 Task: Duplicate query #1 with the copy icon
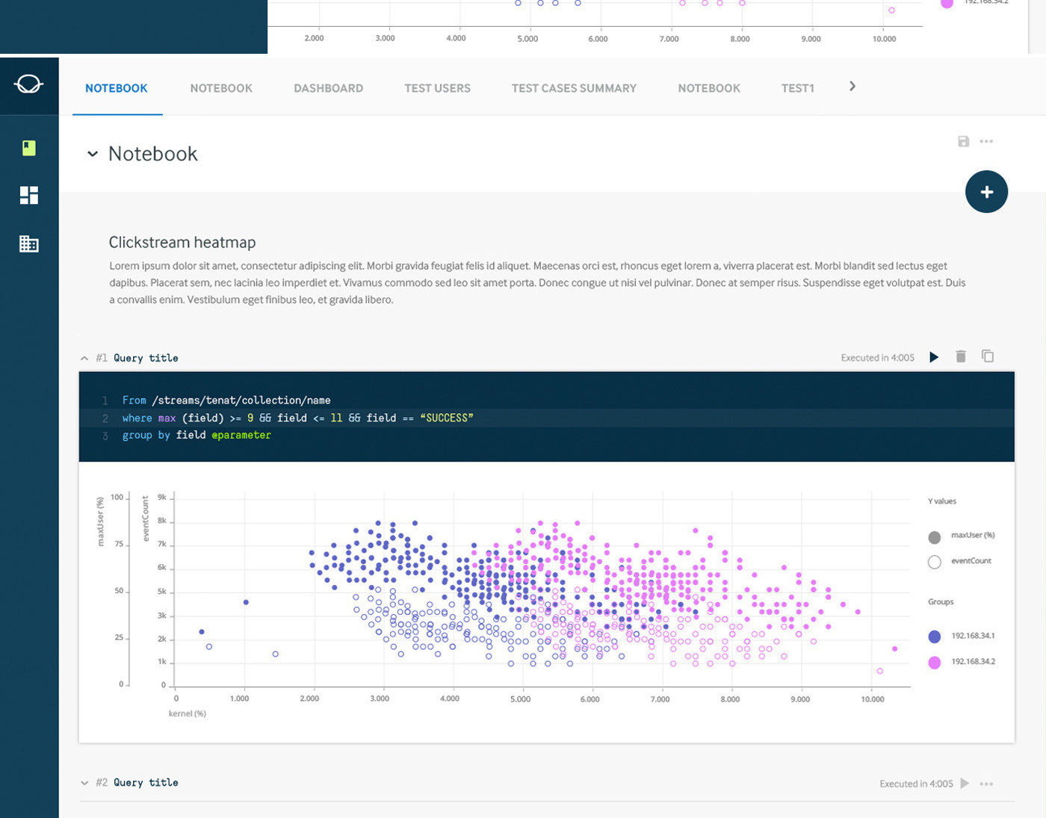(987, 357)
